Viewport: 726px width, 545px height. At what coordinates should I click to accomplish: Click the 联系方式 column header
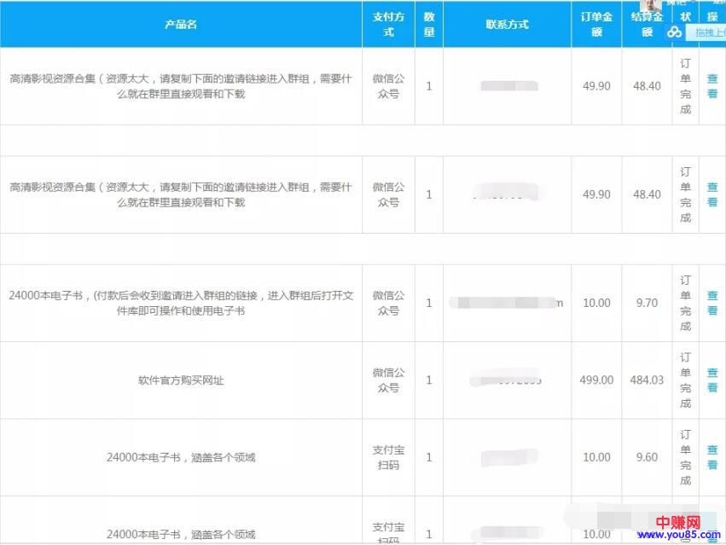coord(508,25)
